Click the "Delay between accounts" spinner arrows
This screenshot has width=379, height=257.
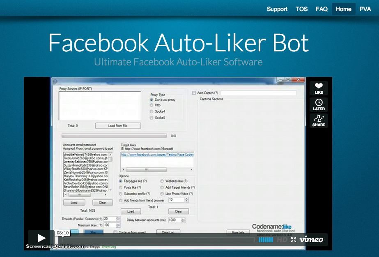[x=183, y=220]
